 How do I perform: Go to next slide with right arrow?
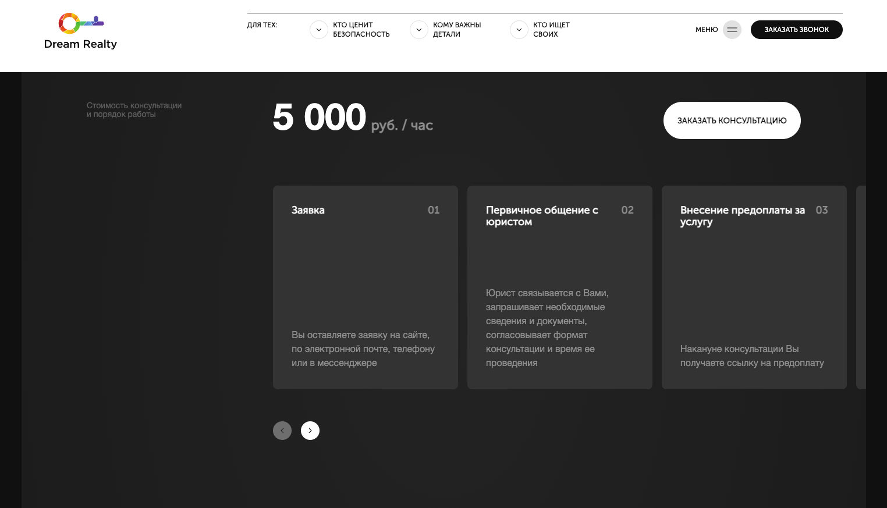[310, 431]
